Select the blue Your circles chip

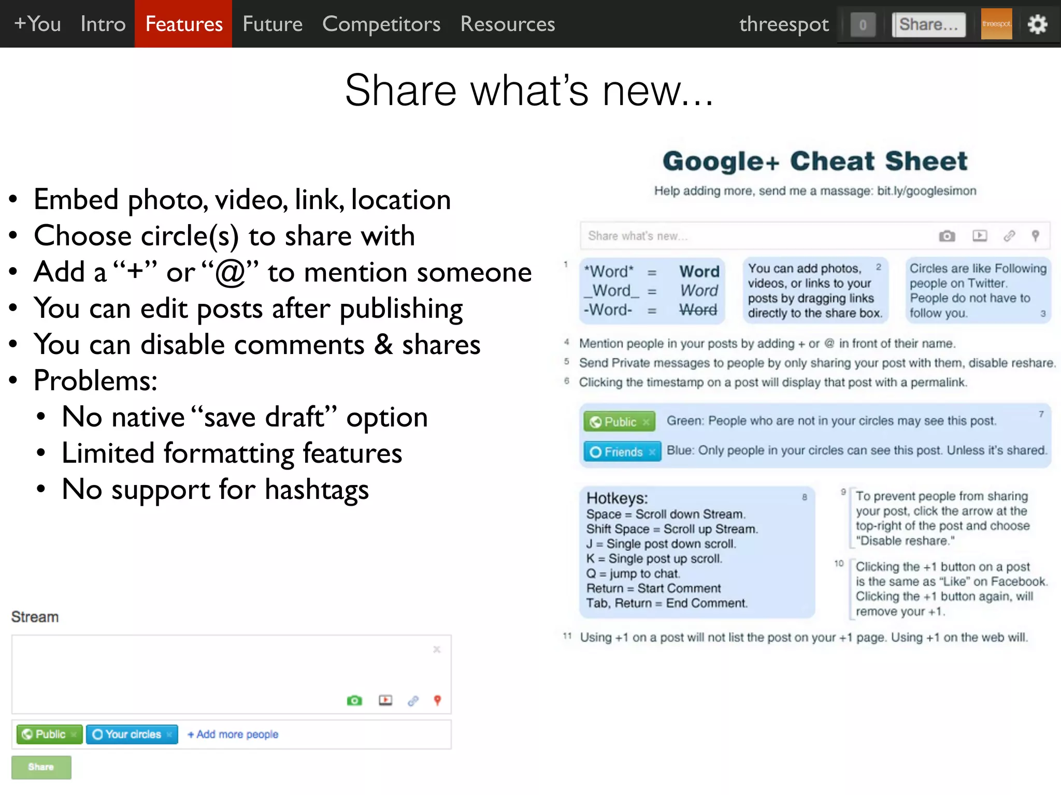pyautogui.click(x=132, y=734)
